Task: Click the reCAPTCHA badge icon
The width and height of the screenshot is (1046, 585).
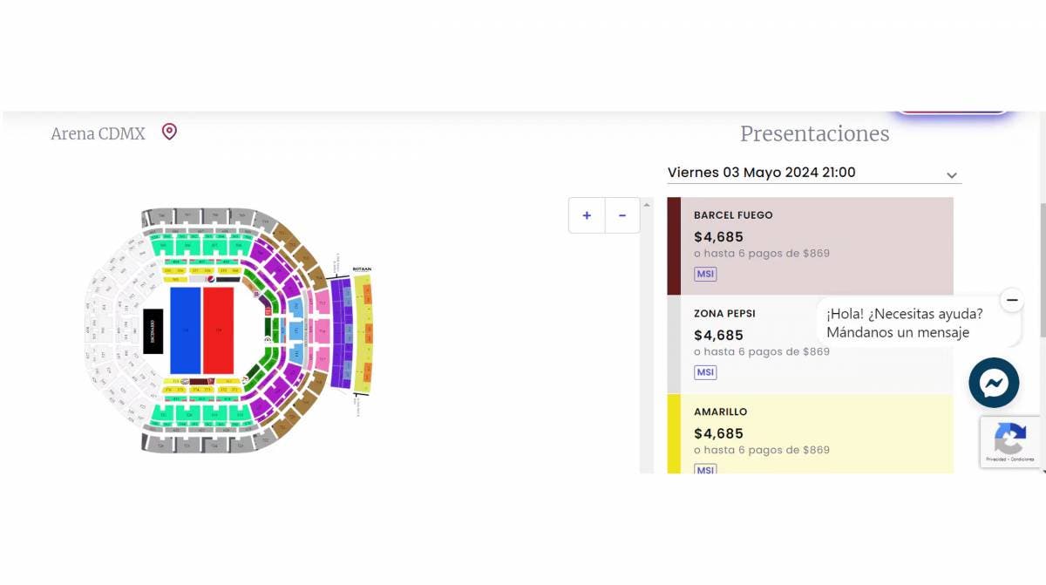Action: pyautogui.click(x=1009, y=439)
